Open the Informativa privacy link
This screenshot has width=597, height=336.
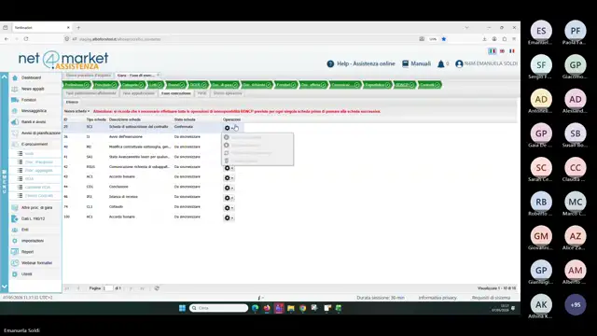tap(437, 298)
